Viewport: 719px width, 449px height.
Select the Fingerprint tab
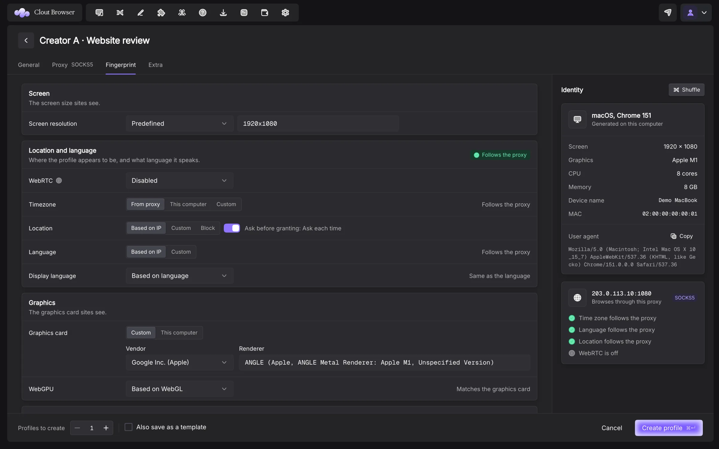tap(121, 65)
